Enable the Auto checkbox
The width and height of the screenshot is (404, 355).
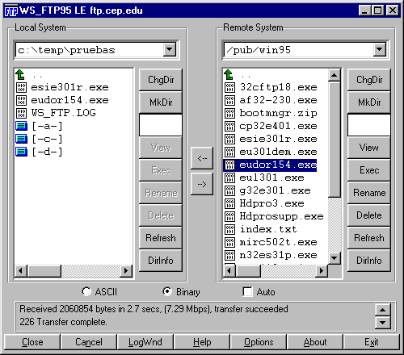click(247, 291)
